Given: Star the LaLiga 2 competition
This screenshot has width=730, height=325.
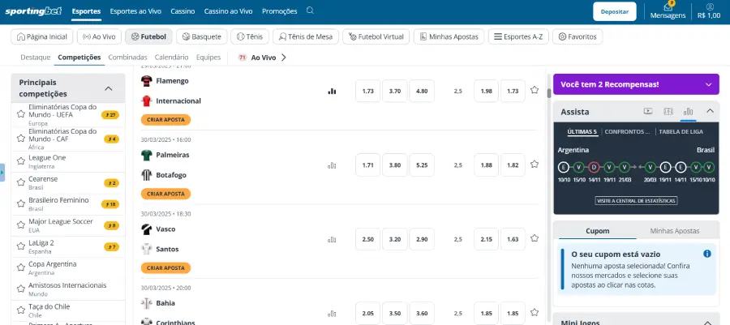Looking at the screenshot, I should point(20,246).
